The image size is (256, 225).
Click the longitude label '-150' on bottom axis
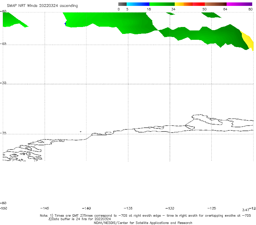pos(3,208)
